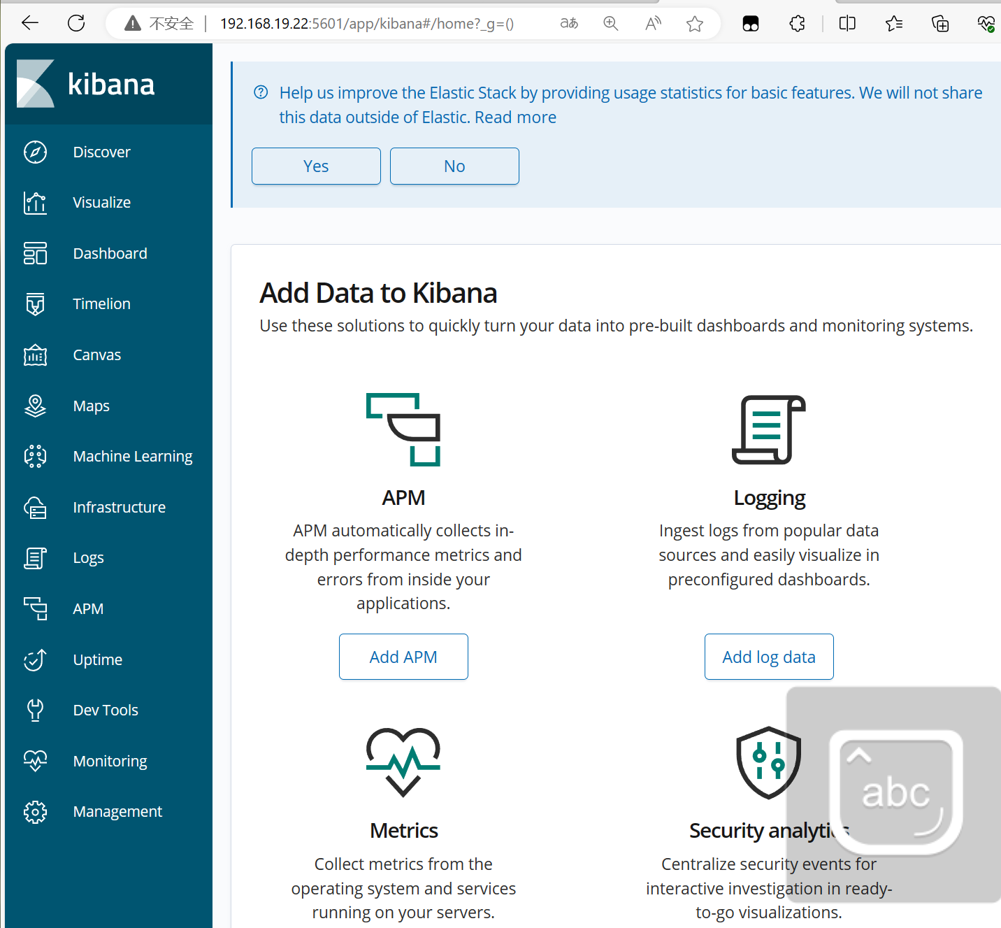Open Machine Learning section
The image size is (1001, 928).
pos(133,456)
